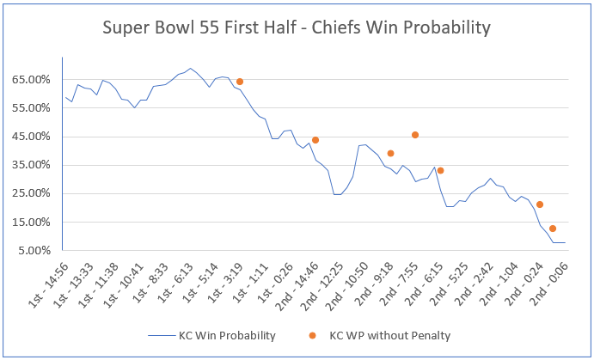
Task: Select the 35.00% y-axis label
Action: (x=34, y=165)
